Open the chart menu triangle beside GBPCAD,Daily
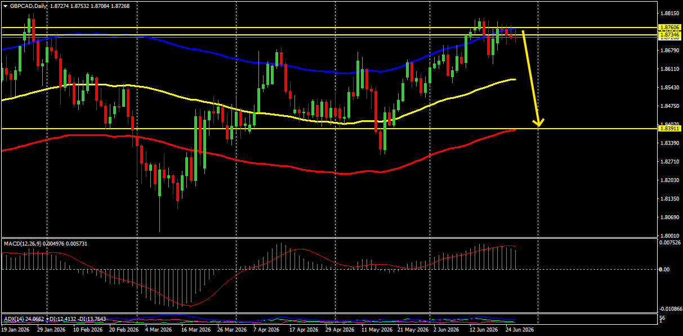Image resolution: width=683 pixels, height=336 pixels. [5, 6]
